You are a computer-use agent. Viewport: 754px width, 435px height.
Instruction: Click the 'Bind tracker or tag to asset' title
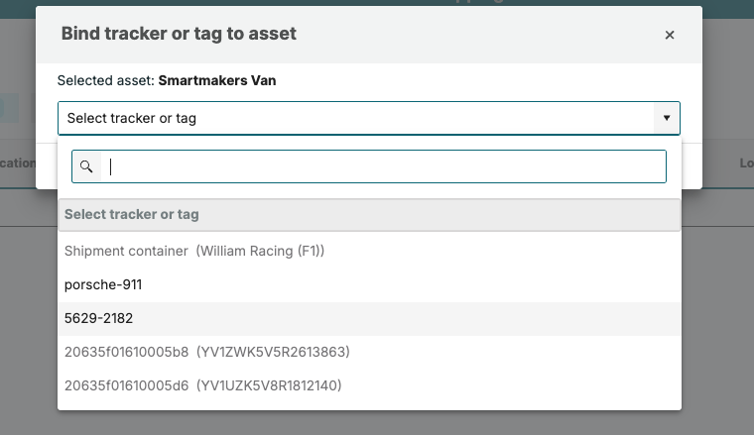[x=179, y=34]
